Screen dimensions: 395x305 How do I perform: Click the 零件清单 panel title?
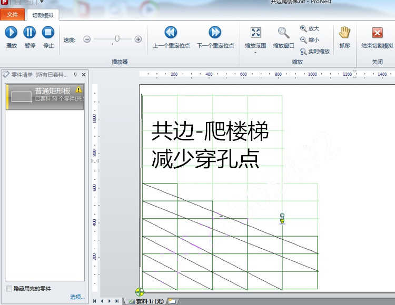39,75
